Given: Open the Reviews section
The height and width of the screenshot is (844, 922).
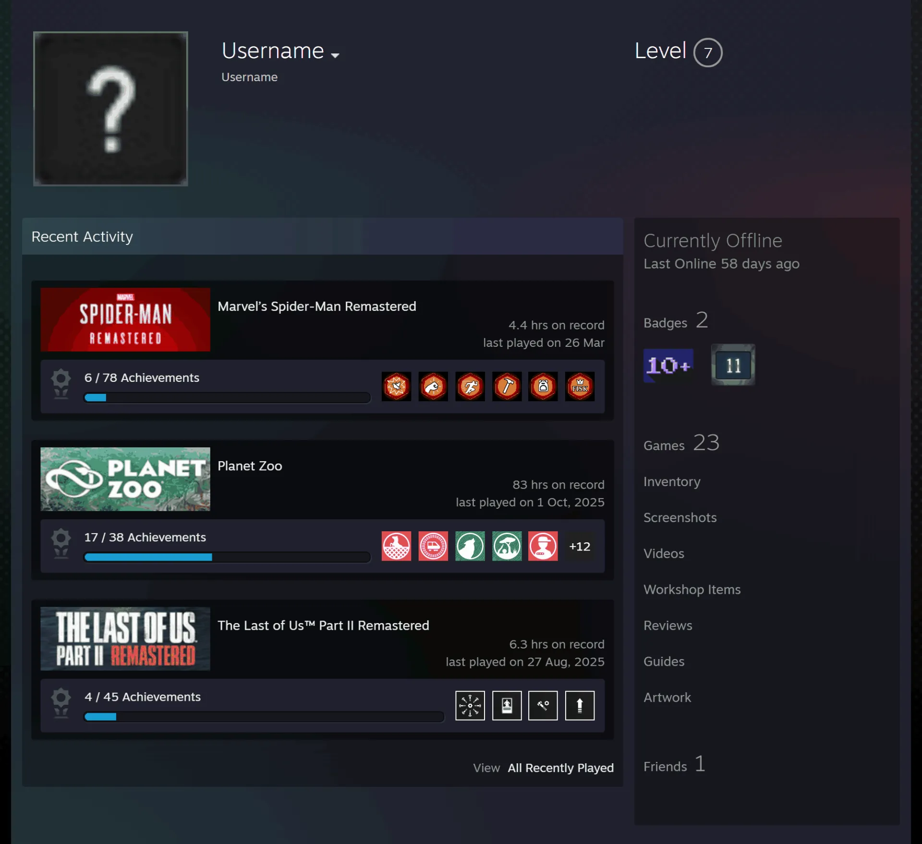Looking at the screenshot, I should [x=668, y=625].
